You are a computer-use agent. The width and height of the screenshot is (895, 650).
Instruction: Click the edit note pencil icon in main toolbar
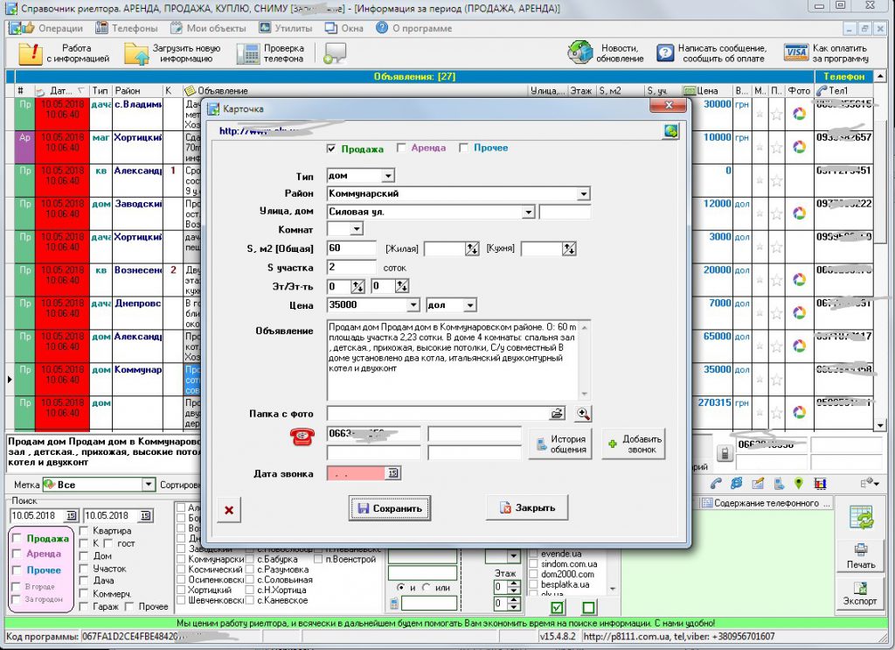pos(758,484)
